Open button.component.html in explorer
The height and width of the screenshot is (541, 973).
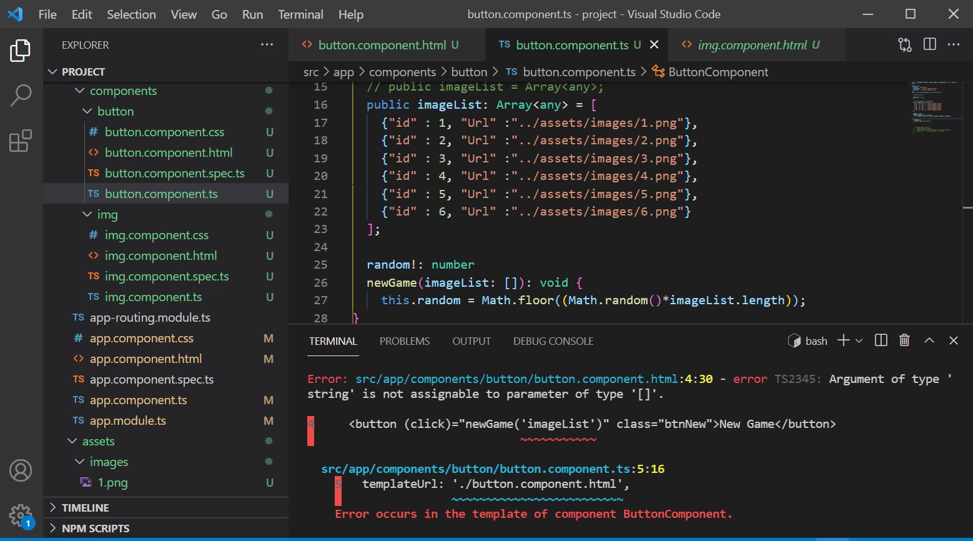coord(165,152)
